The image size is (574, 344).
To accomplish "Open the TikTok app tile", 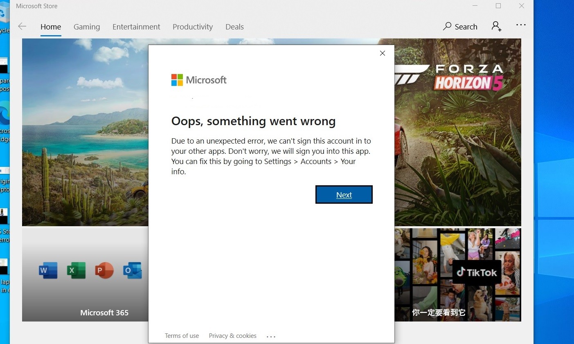I will (x=458, y=275).
